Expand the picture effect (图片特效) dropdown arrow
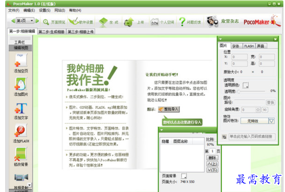Image resolution: width=285 pixels, height=192 pixels. [x=271, y=120]
